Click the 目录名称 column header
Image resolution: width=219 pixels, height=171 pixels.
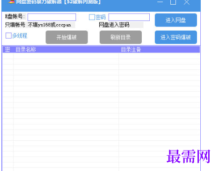(x=66, y=49)
